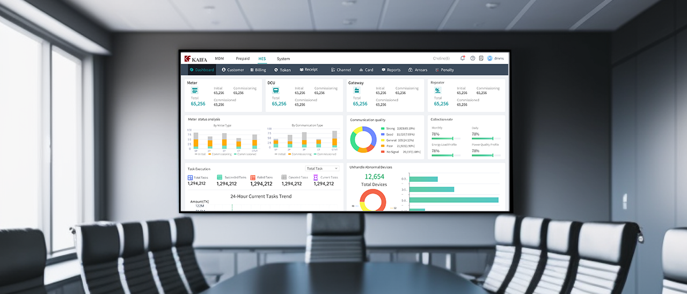Open the document icon in the top header
This screenshot has height=294, width=687.
point(481,58)
